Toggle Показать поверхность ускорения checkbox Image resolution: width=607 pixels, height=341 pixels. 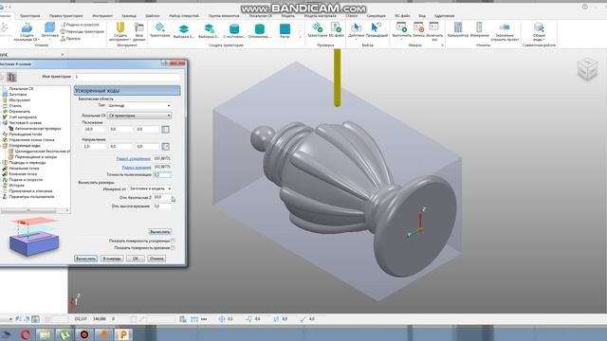pyautogui.click(x=173, y=241)
